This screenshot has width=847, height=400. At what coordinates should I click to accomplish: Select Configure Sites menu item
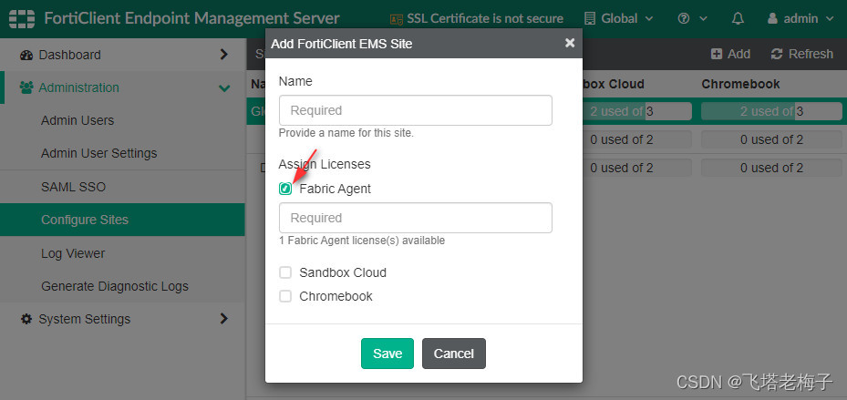(x=122, y=220)
